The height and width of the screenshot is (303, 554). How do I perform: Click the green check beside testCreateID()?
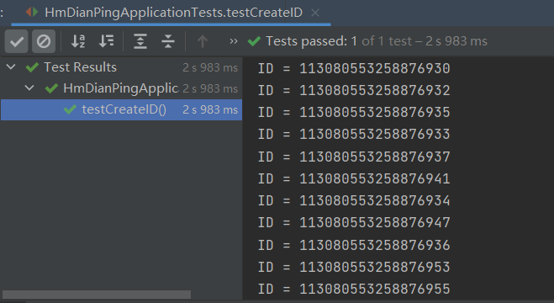point(70,109)
